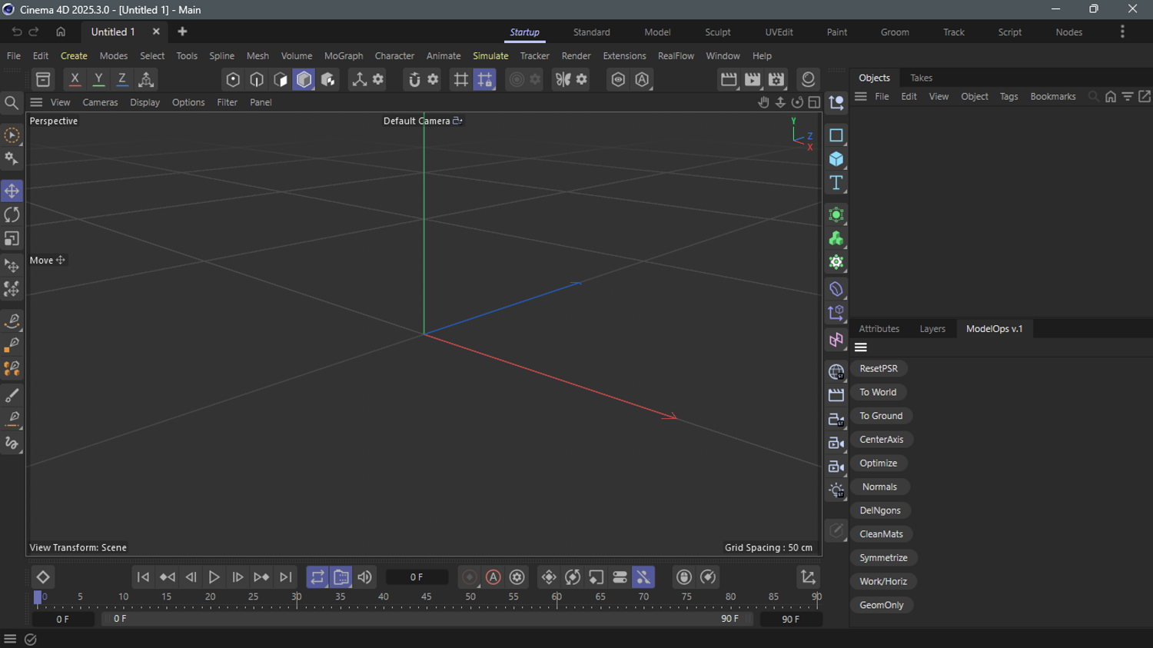Click the Symmetrize button
Viewport: 1153px width, 648px height.
[884, 558]
